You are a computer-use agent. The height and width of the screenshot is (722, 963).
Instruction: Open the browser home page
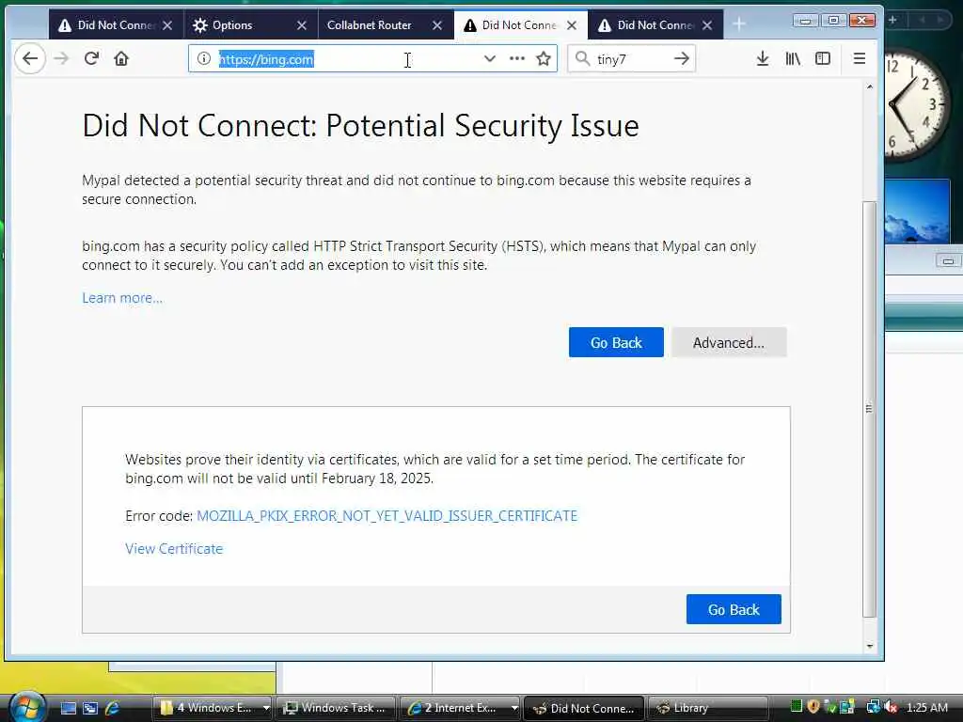point(121,59)
